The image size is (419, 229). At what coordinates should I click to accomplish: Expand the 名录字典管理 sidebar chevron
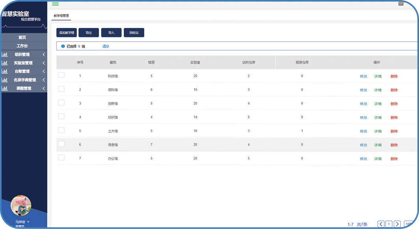click(44, 80)
